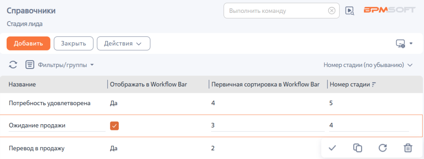Click the primary sort field with value 3
Image resolution: width=424 pixels, height=159 pixels.
[268, 126]
